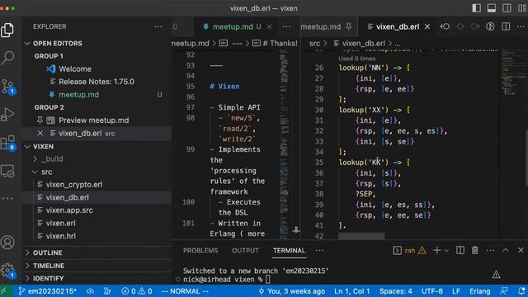528x297 pixels.
Task: Toggle bottom panel visibility in title bar
Action: (x=492, y=8)
